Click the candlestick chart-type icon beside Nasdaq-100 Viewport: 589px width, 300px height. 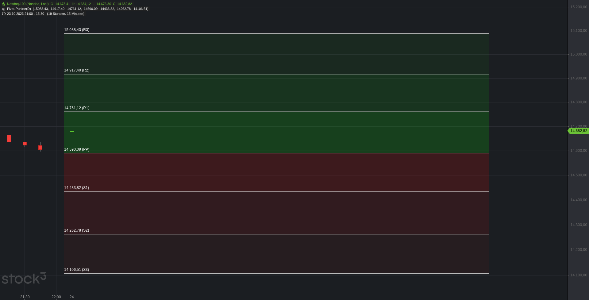tap(4, 4)
